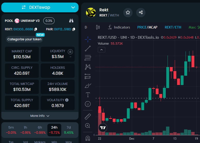
Task: Click the REKT/USD chart title legend
Action: (x=128, y=37)
